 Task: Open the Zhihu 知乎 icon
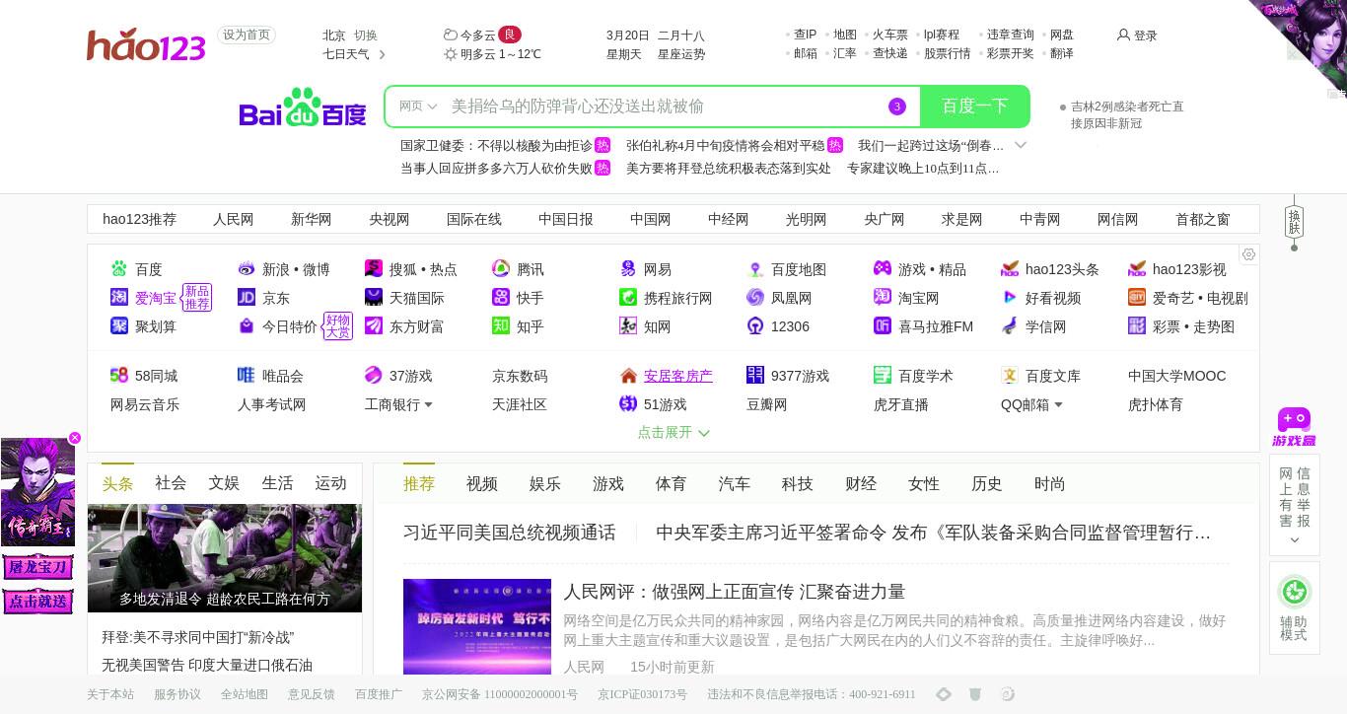click(x=501, y=326)
